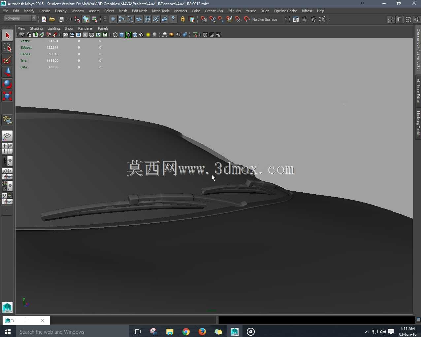
Task: Open Chrome from the Windows taskbar
Action: tap(186, 332)
